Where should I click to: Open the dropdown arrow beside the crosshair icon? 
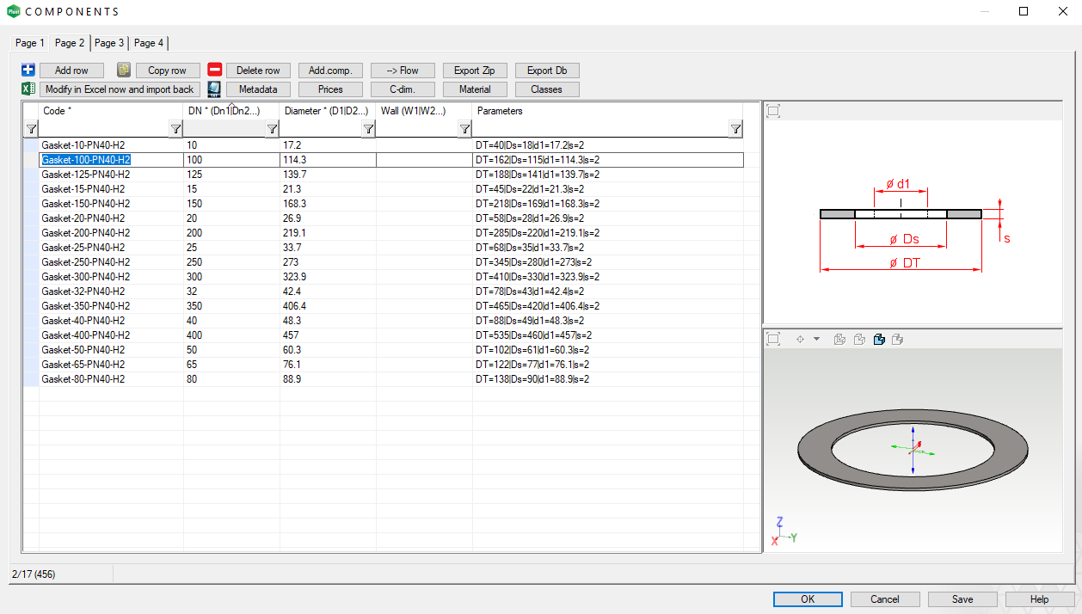coord(816,340)
